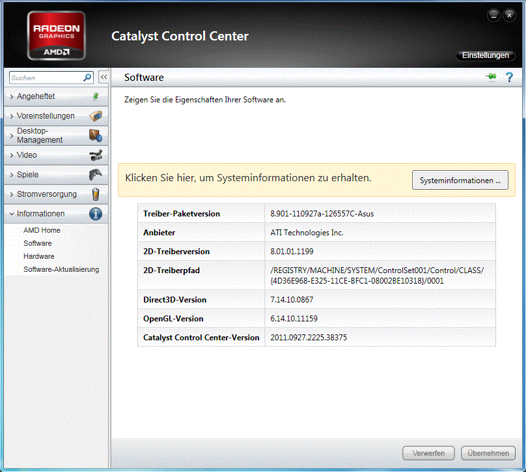The height and width of the screenshot is (472, 526).
Task: Click the Catalyst Control Center title text
Action: pyautogui.click(x=180, y=37)
